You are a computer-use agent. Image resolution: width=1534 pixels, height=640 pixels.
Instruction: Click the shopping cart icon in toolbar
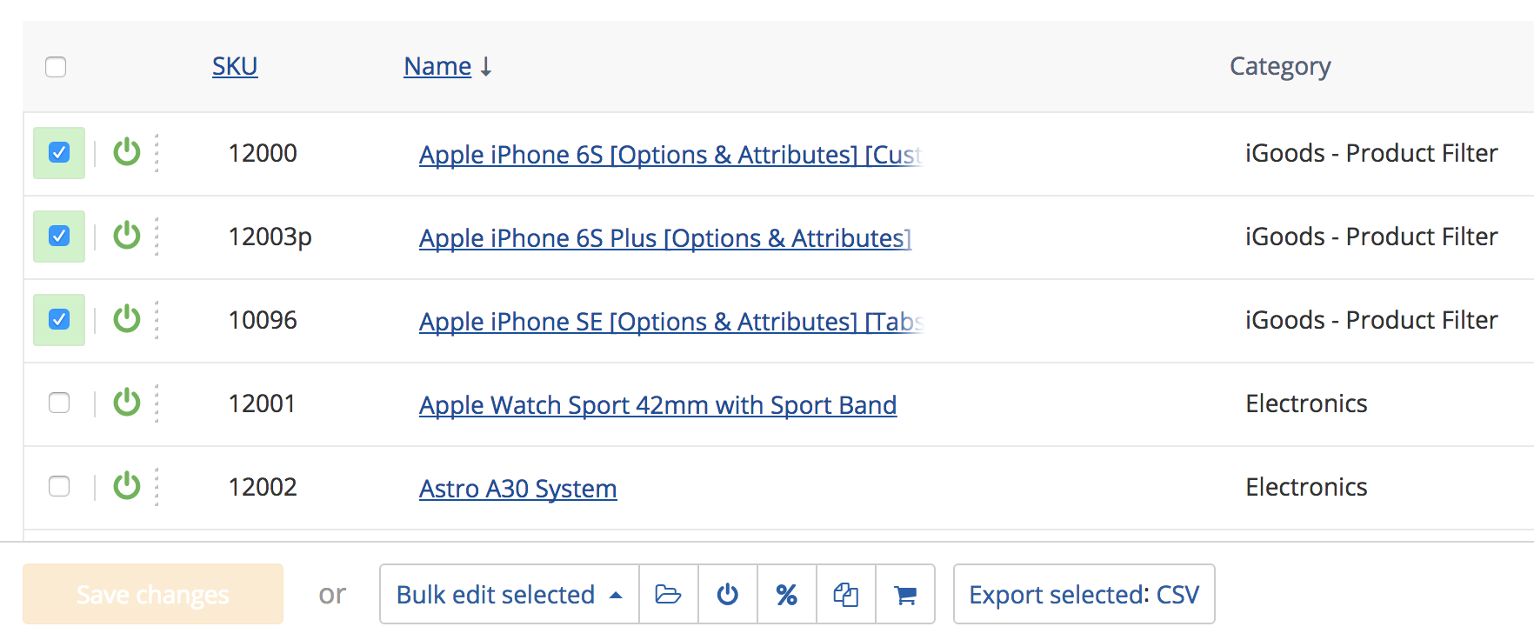(x=905, y=594)
